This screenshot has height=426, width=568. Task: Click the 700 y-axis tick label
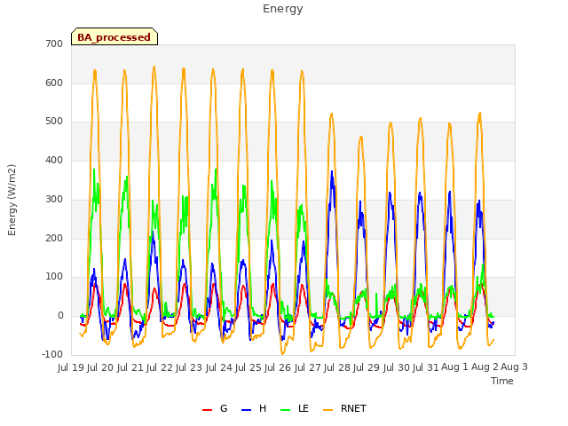point(54,43)
